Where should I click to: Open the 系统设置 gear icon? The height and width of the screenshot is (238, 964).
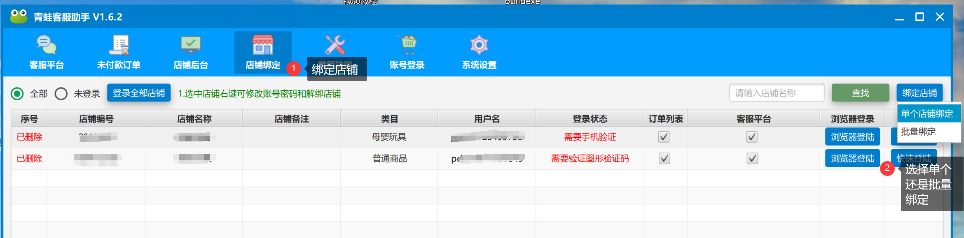479,45
